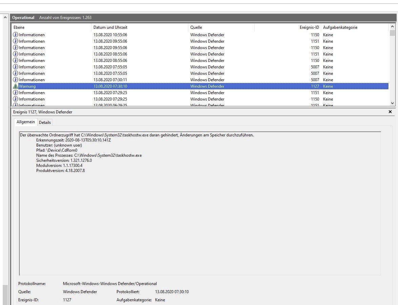This screenshot has width=398, height=305.
Task: Sort by the Ebene column header
Action: 51,27
